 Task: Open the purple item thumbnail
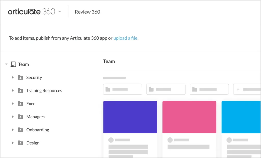(130, 117)
